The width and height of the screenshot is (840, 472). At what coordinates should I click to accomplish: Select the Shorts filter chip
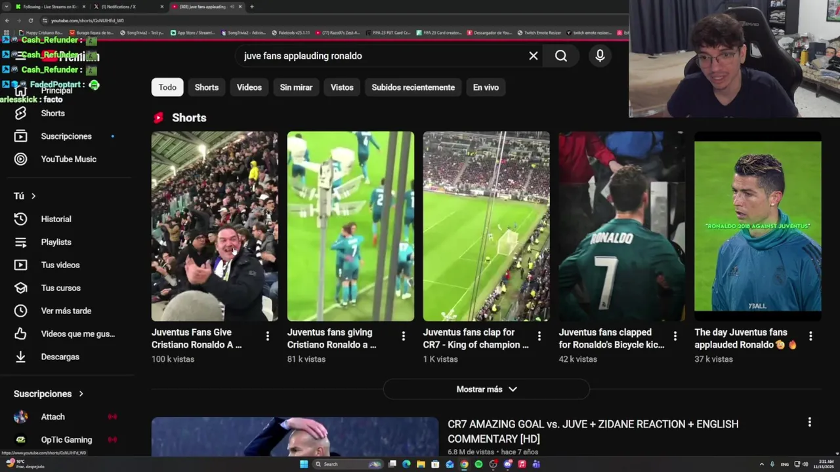207,87
